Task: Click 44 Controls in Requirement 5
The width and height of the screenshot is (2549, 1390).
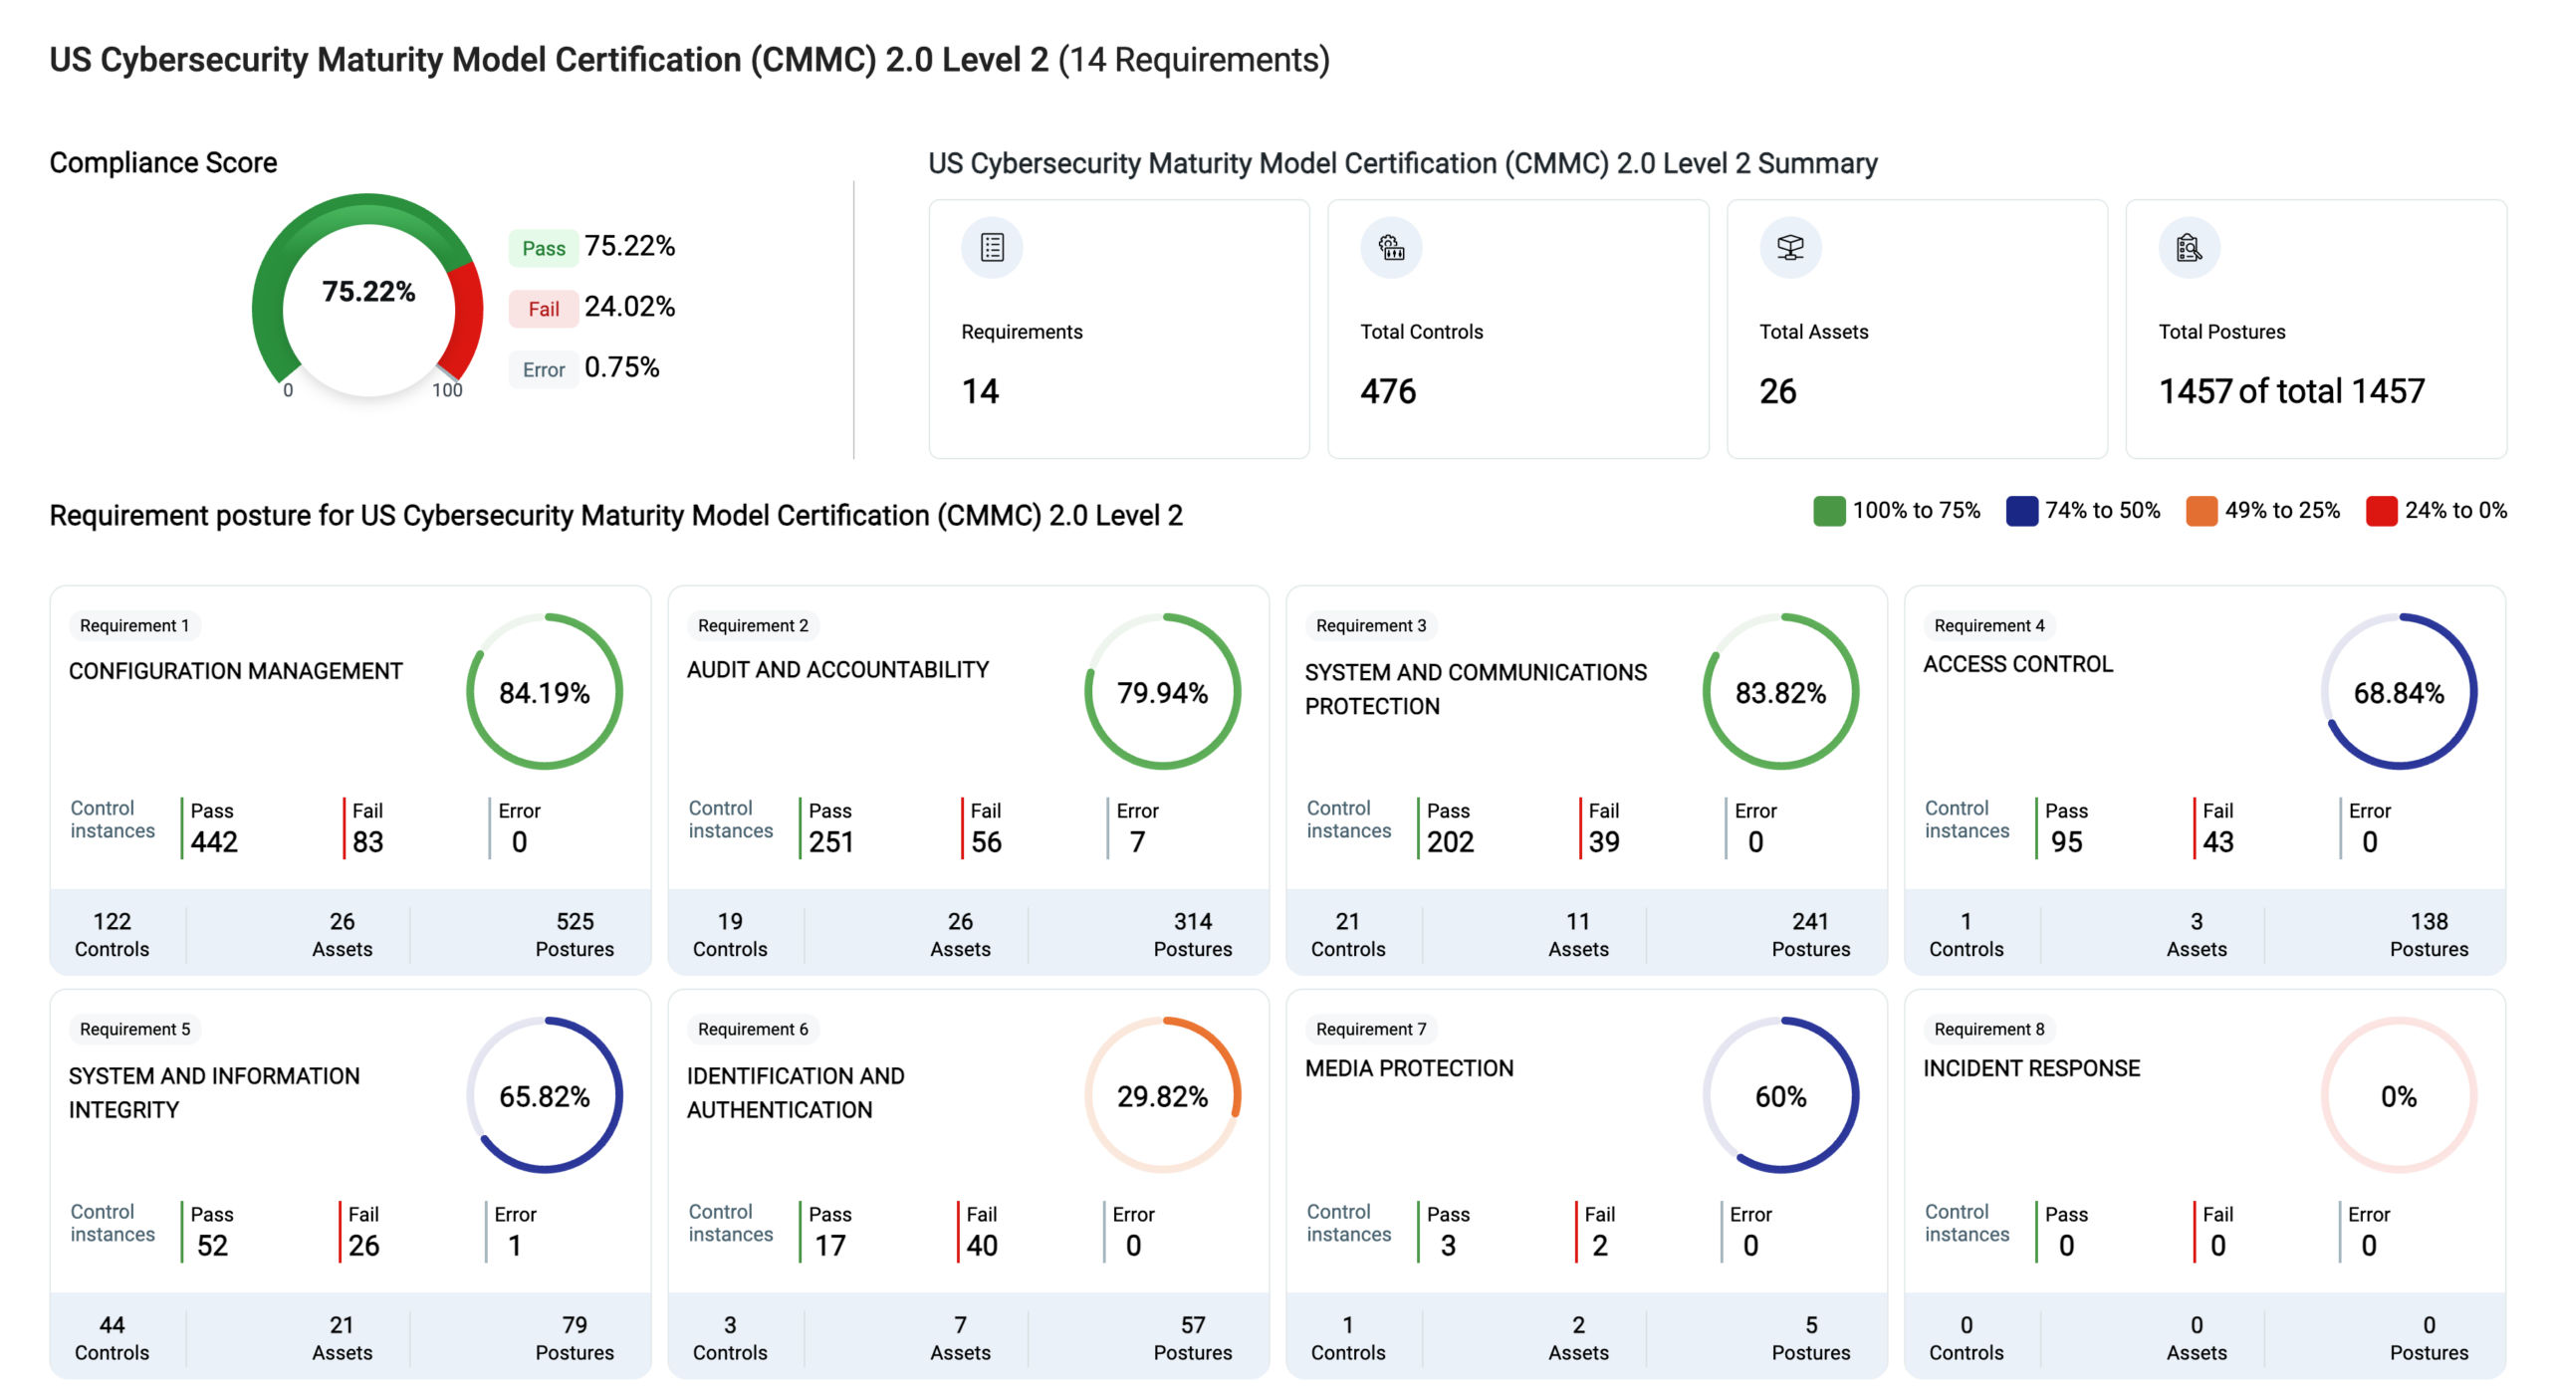Action: (112, 1338)
